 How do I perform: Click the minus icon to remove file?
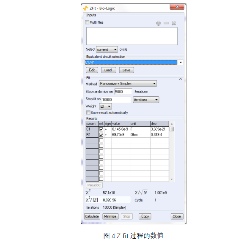point(166,23)
